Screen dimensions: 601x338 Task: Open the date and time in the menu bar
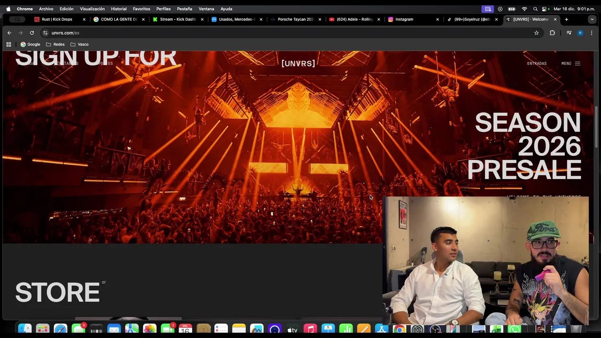574,8
